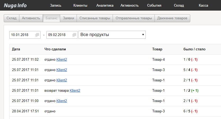Switch to the Заявки tab
The image size is (221, 119).
(x=68, y=18)
